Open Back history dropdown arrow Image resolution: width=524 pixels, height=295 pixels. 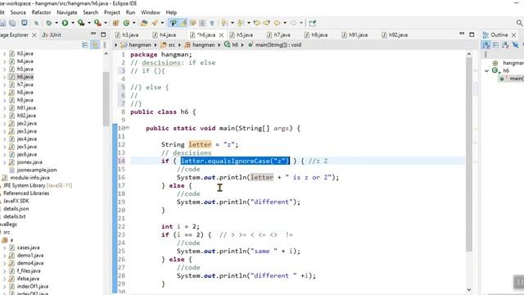tap(285, 23)
